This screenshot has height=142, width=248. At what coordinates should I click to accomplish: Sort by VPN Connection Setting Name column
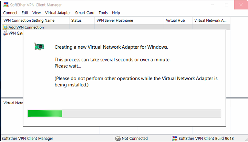tap(35, 21)
